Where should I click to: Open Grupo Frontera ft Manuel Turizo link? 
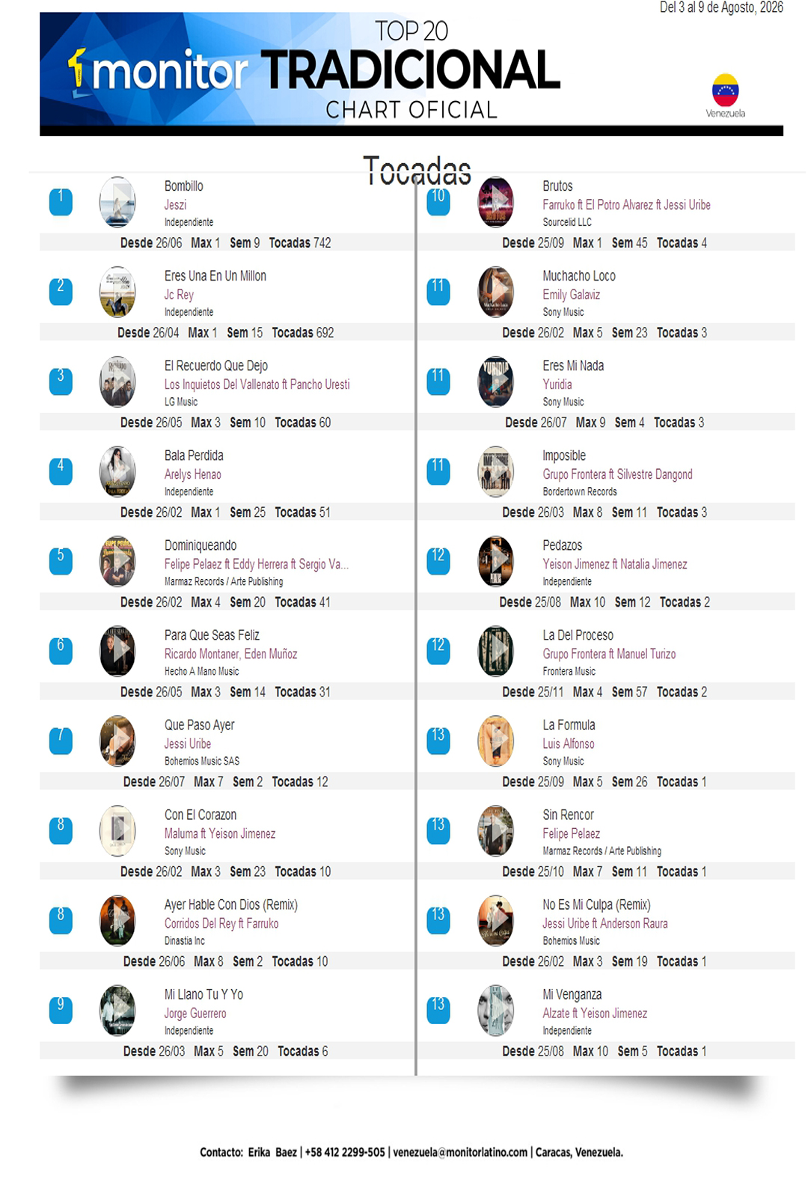tap(609, 654)
